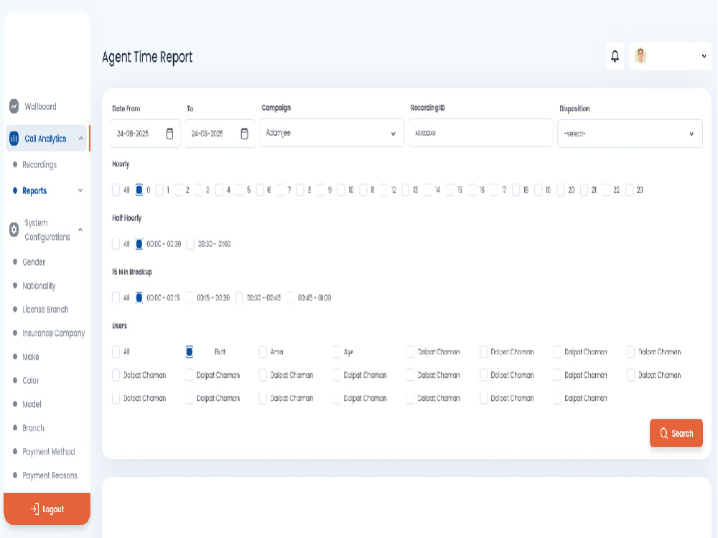Click the Call Analytics bar icon
The height and width of the screenshot is (538, 718).
point(14,139)
